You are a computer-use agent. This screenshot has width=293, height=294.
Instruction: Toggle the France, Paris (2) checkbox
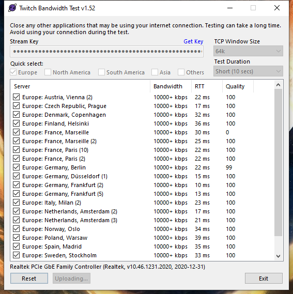(x=17, y=159)
